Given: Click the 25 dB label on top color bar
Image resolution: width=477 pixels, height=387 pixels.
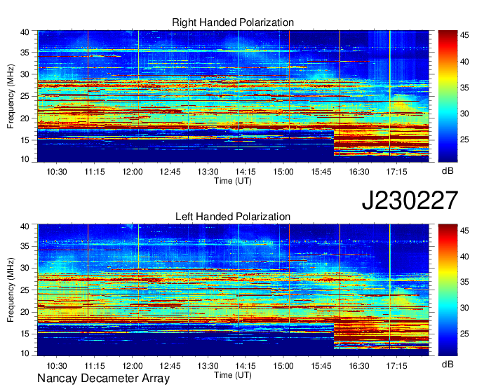Looking at the screenshot, I should 464,140.
